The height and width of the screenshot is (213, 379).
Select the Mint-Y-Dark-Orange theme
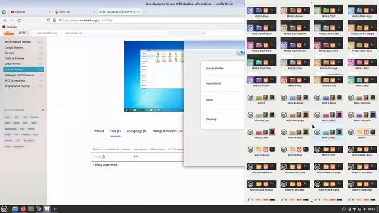coord(329,169)
